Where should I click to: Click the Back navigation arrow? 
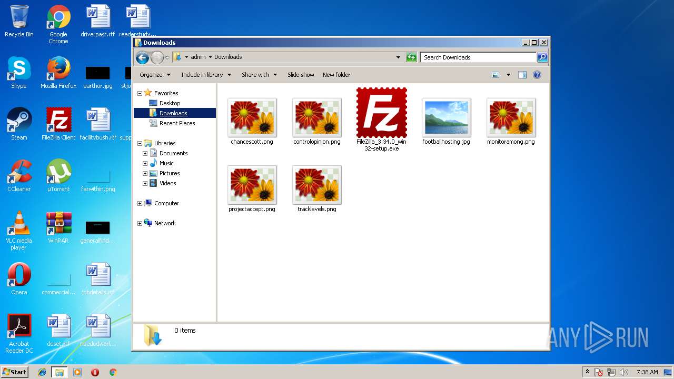[142, 57]
